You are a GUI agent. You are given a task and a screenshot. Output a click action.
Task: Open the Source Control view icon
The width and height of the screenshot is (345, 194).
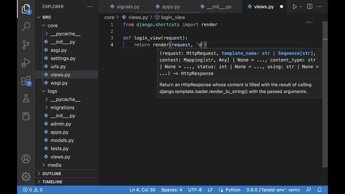(26, 44)
